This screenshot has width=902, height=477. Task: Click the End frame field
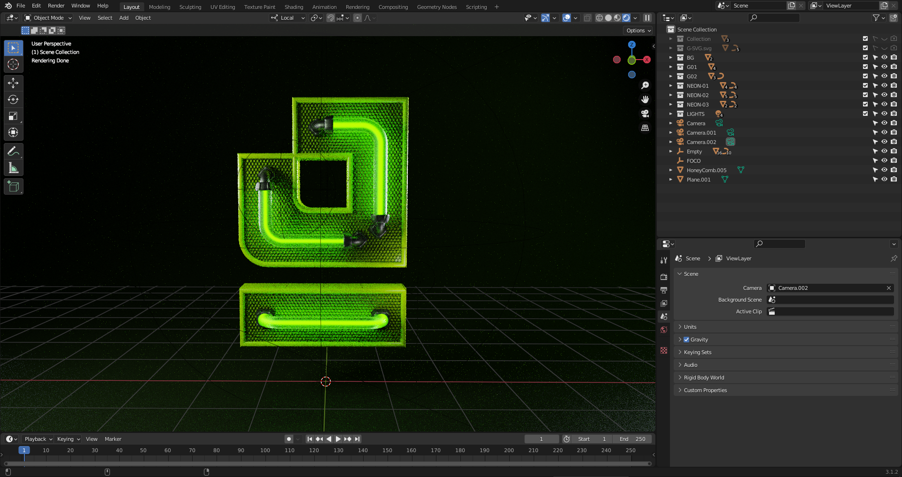click(x=632, y=439)
